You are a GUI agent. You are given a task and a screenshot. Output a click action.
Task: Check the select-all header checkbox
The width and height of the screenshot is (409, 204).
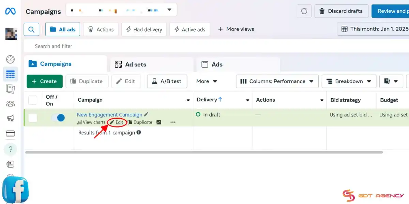coord(33,100)
